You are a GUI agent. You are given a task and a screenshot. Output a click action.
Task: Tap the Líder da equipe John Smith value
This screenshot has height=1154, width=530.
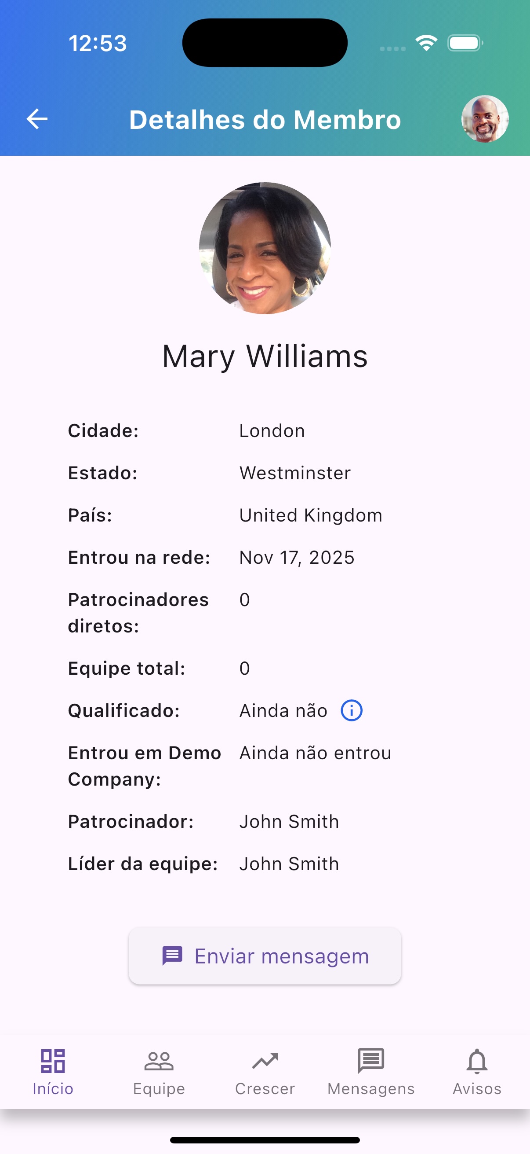pos(289,864)
